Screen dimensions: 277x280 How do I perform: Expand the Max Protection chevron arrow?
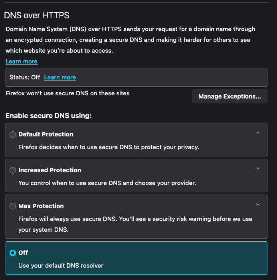(x=258, y=205)
